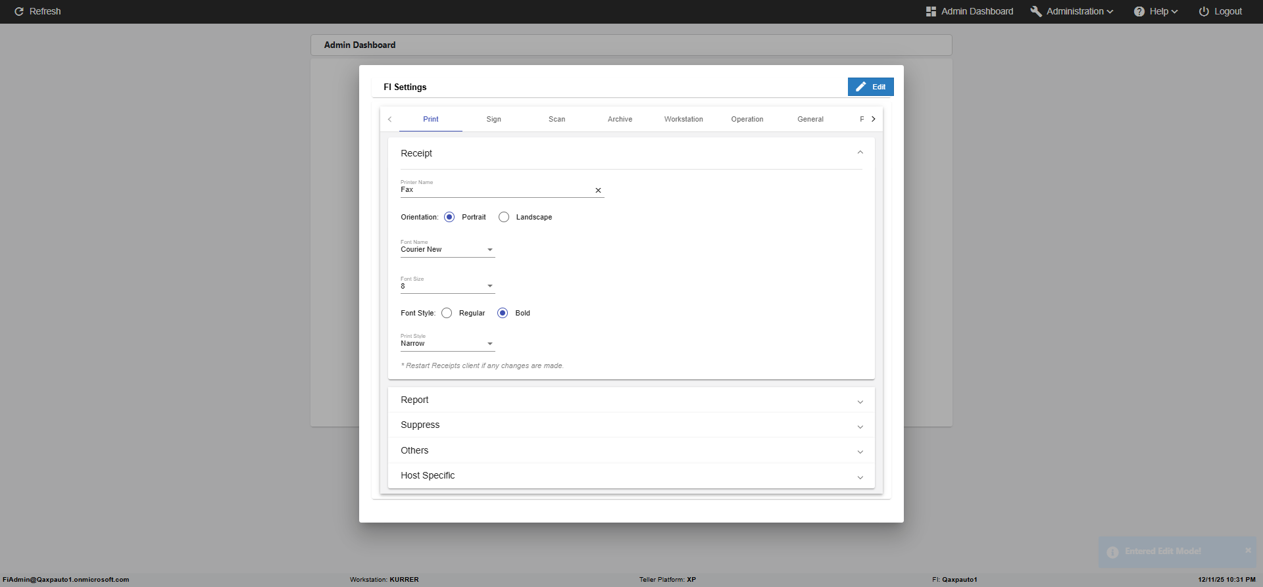This screenshot has height=587, width=1263.
Task: Click the Admin Dashboard grid icon
Action: (x=931, y=11)
